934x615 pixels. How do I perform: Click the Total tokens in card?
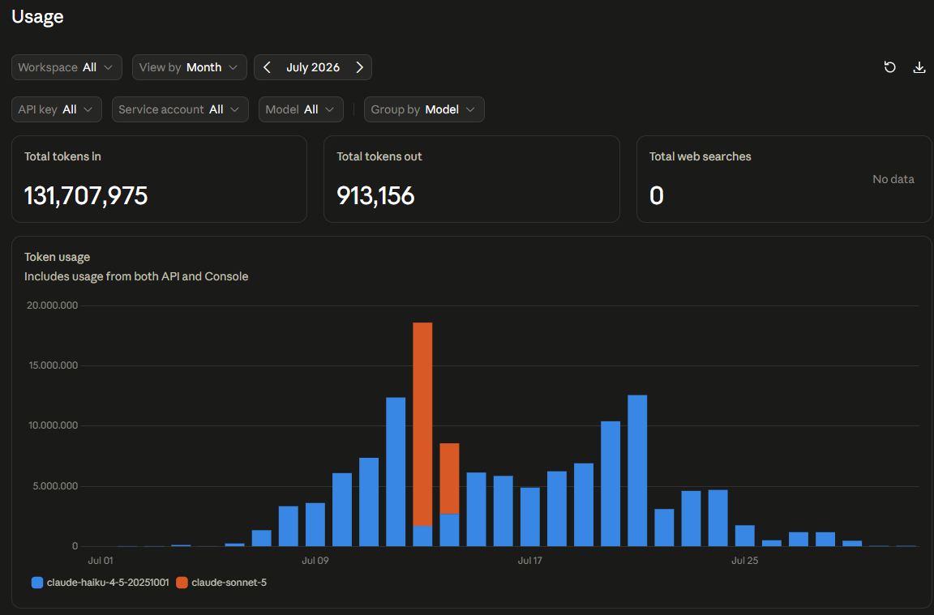tap(159, 179)
